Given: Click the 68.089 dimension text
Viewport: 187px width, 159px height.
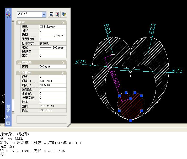Looking at the screenshot, I should click(x=115, y=79).
